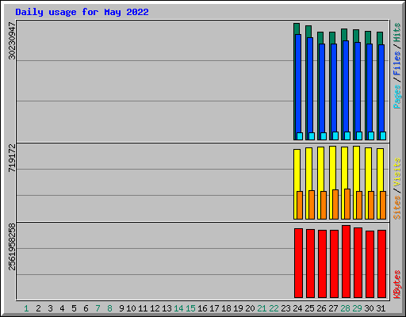This screenshot has width=406, height=317.
Task: Select the red KBytes bar for day 29
Action: [x=358, y=262]
